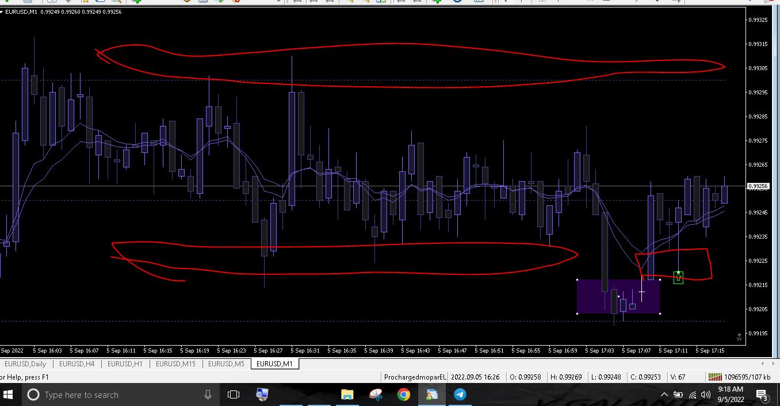The height and width of the screenshot is (406, 780).
Task: Click the status bar close C: 0.99253
Action: coord(646,377)
